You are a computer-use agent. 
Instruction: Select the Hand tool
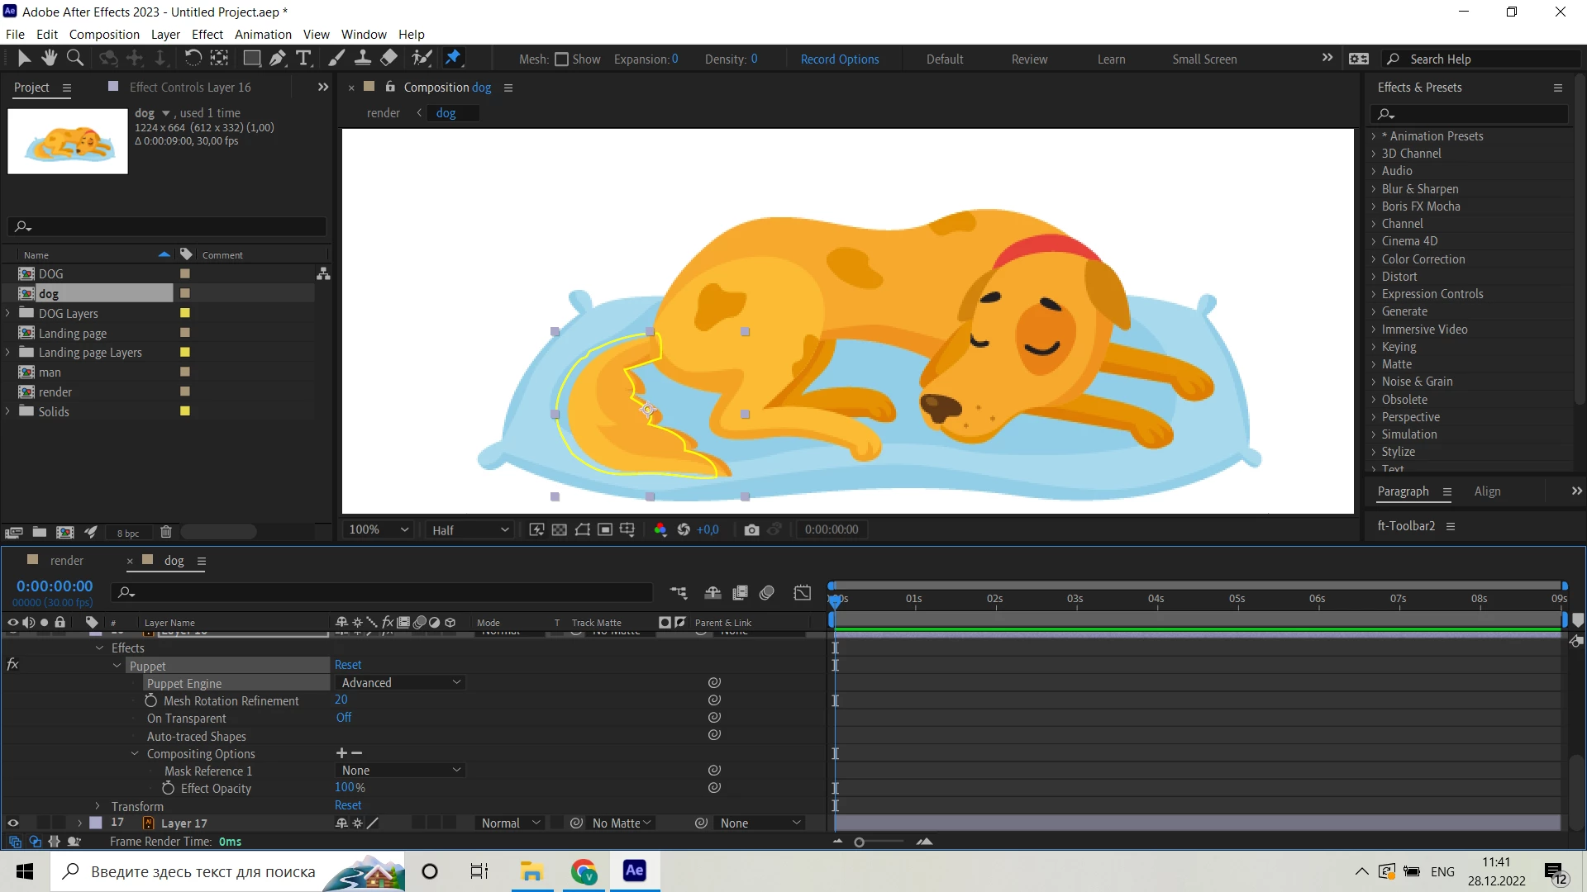pyautogui.click(x=50, y=58)
